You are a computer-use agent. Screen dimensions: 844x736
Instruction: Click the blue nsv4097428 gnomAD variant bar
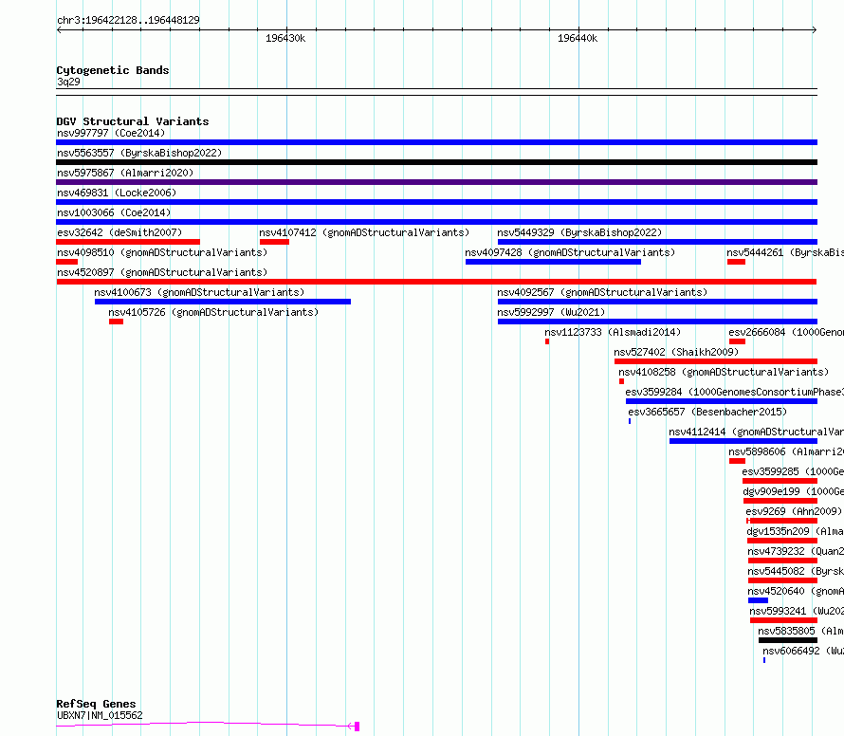[x=553, y=262]
